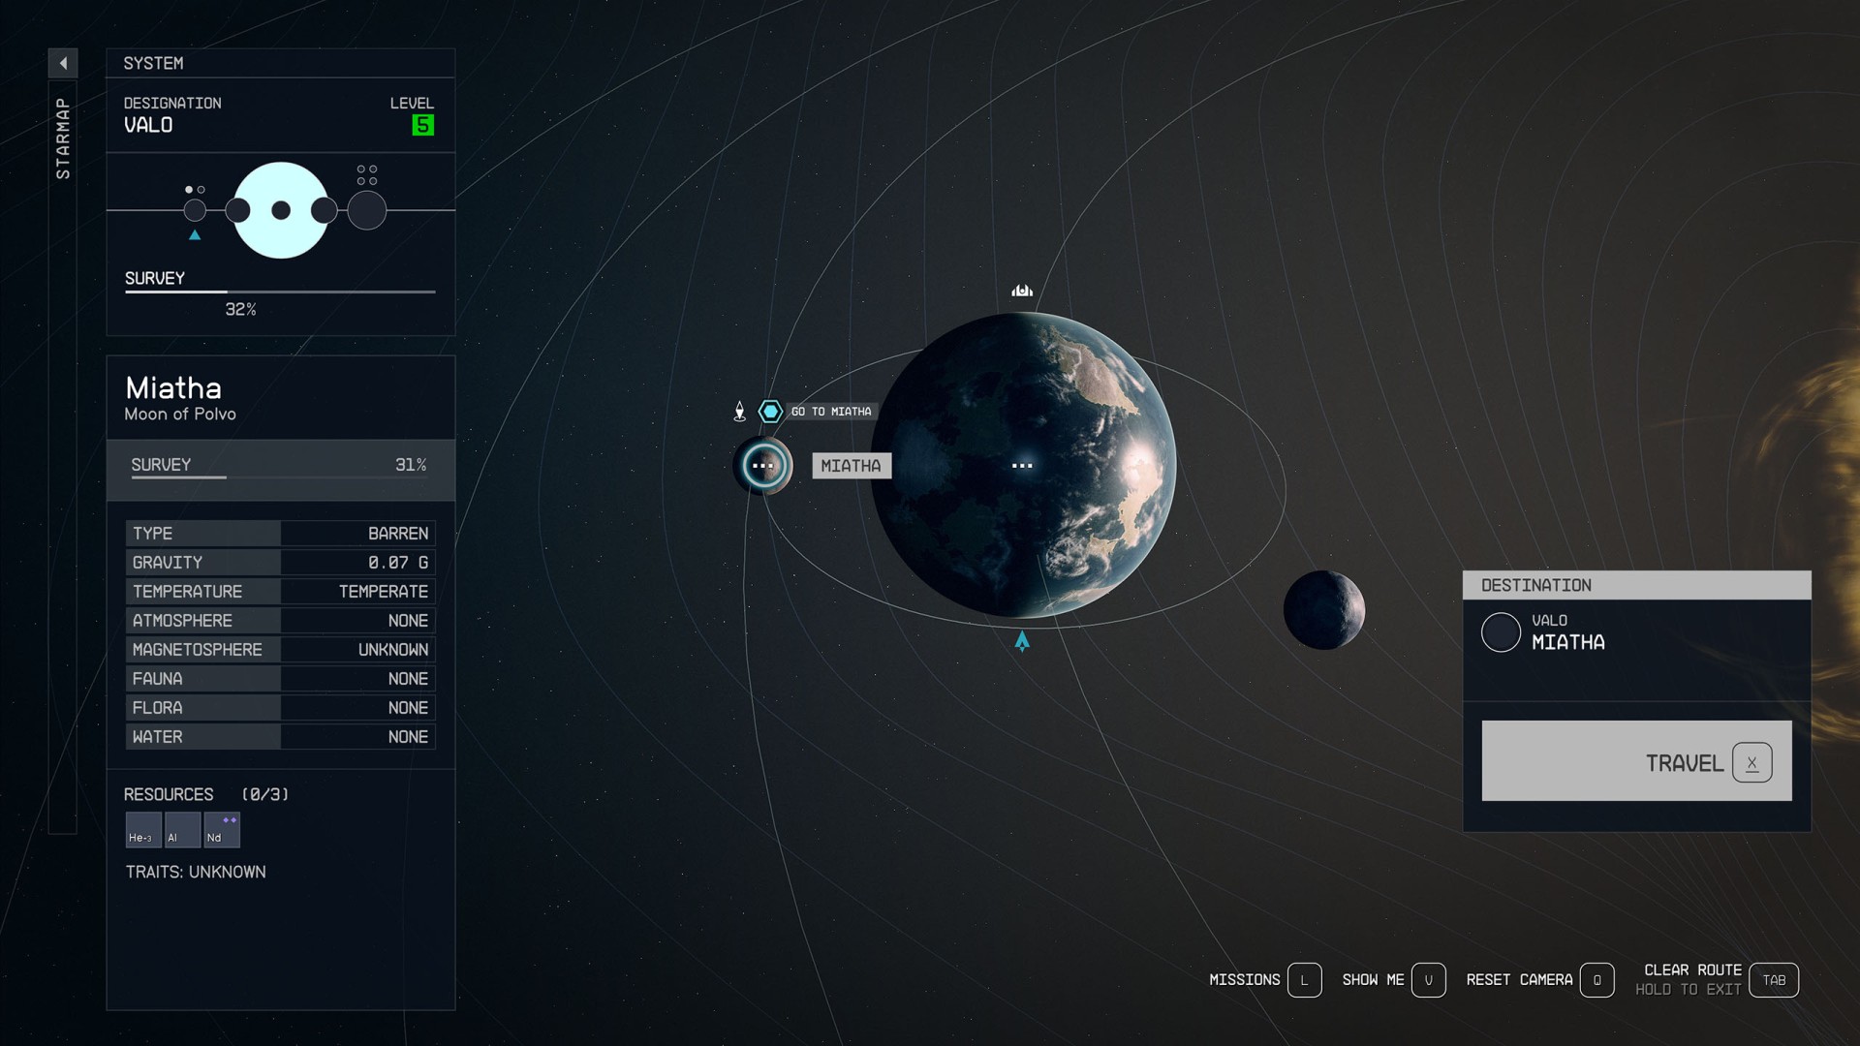Click SHOW ME label

pos(1373,980)
